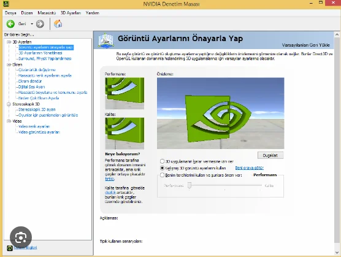Click the NVIDIA icon in title bar
The height and width of the screenshot is (257, 341).
coord(6,4)
